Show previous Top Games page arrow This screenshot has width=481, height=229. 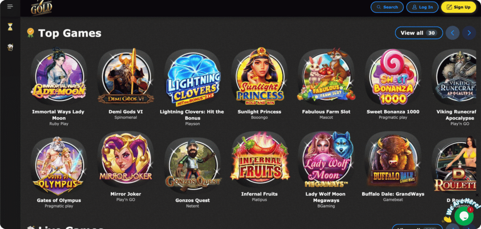(452, 33)
